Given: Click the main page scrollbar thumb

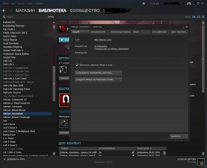Looking at the screenshot, I should pos(203,59).
